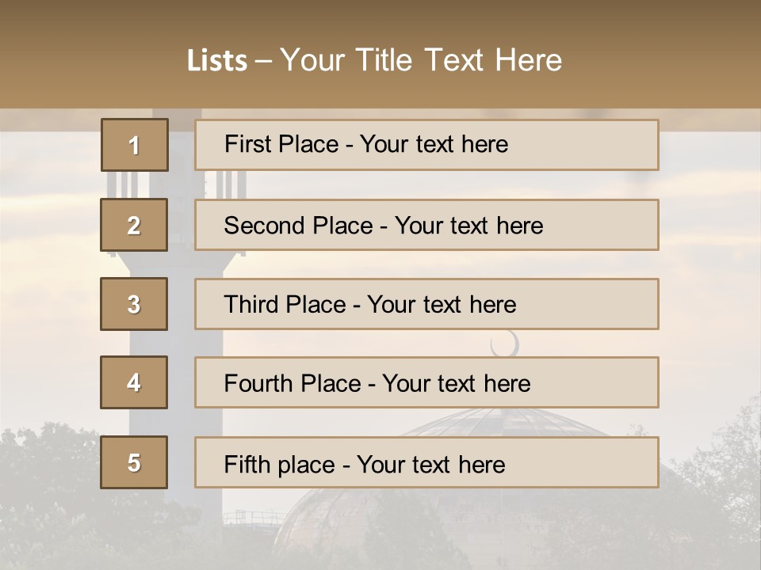This screenshot has height=570, width=761.
Task: Select the "Second Place" text bar
Action: click(426, 225)
